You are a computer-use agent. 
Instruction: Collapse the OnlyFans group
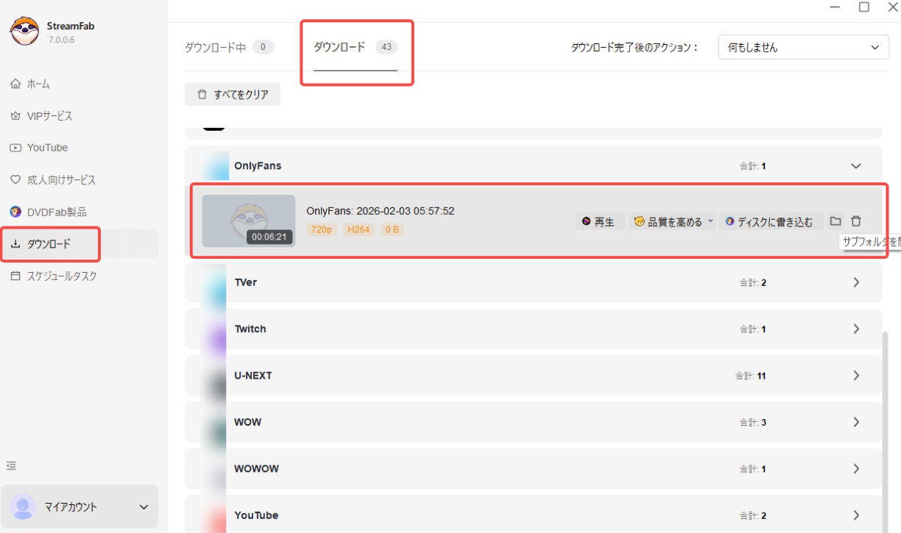(855, 166)
